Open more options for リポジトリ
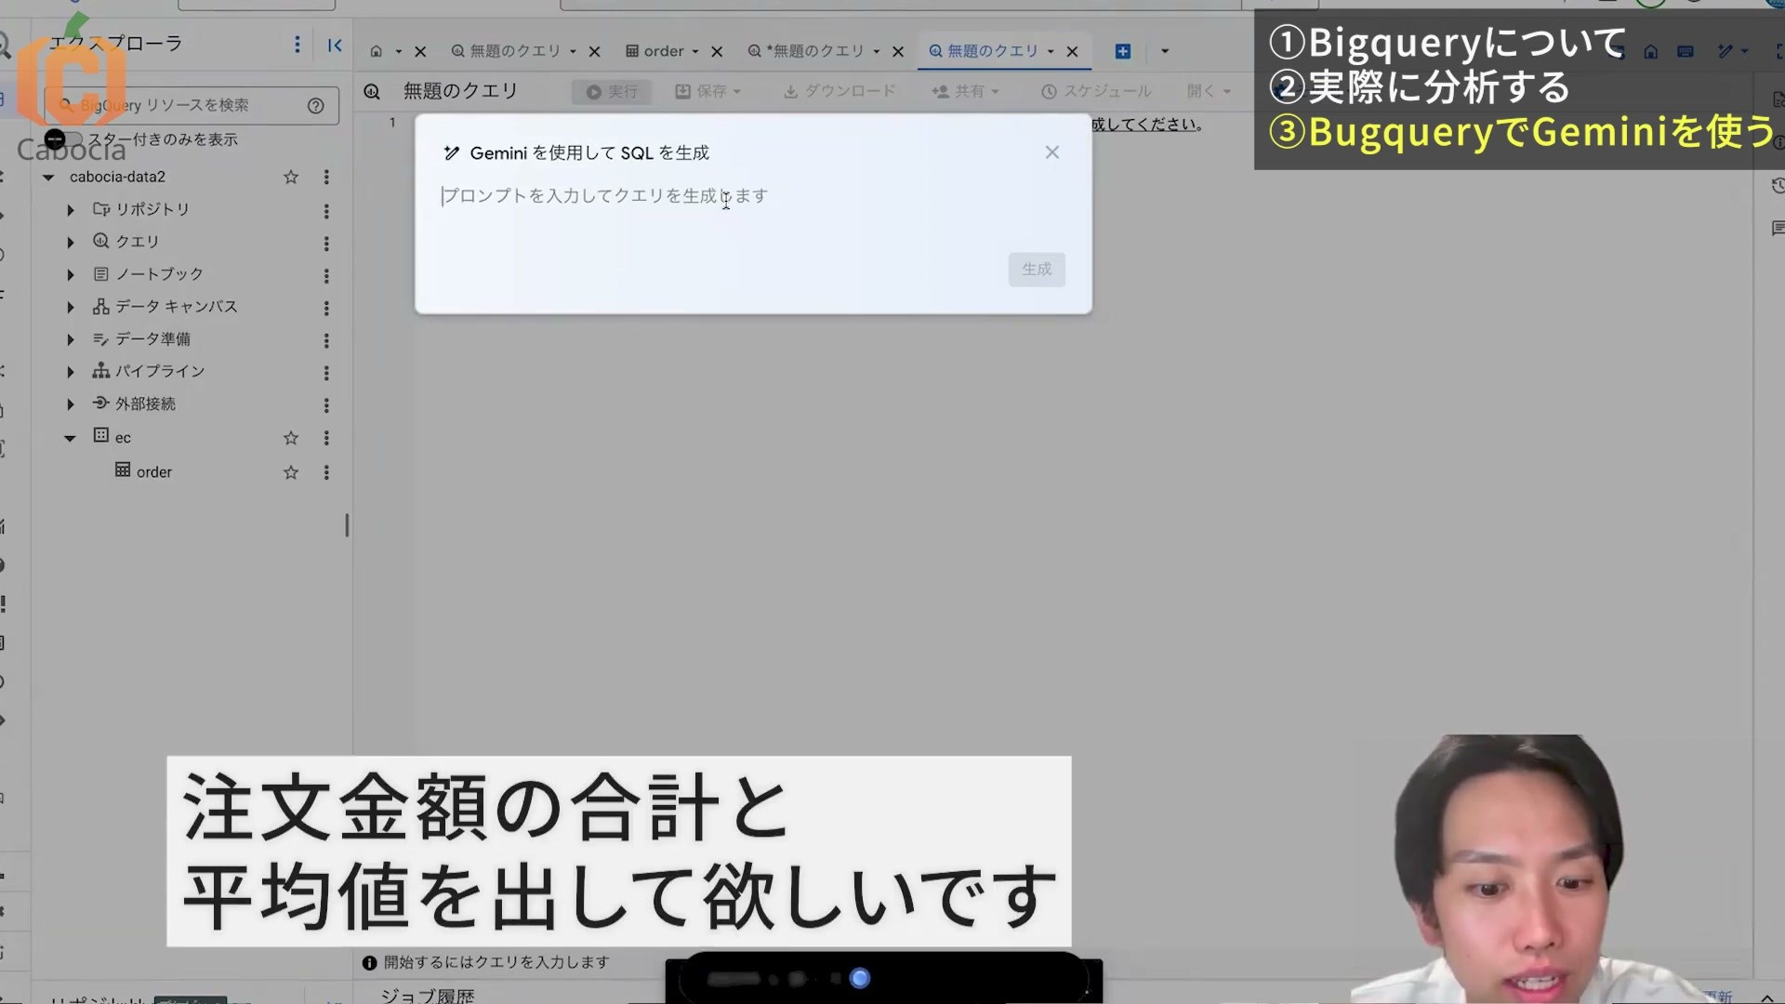Viewport: 1785px width, 1004px height. (x=326, y=211)
